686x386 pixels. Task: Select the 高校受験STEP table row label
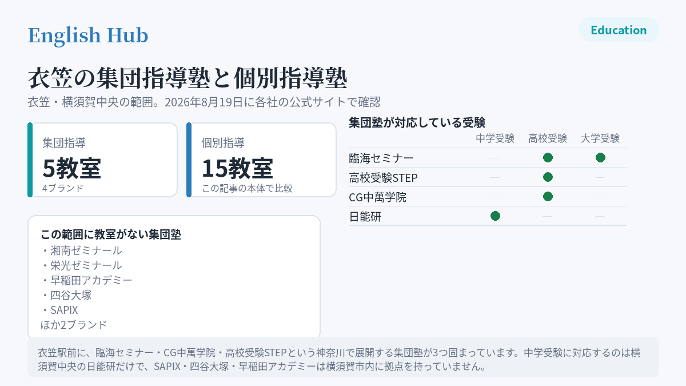pos(383,177)
